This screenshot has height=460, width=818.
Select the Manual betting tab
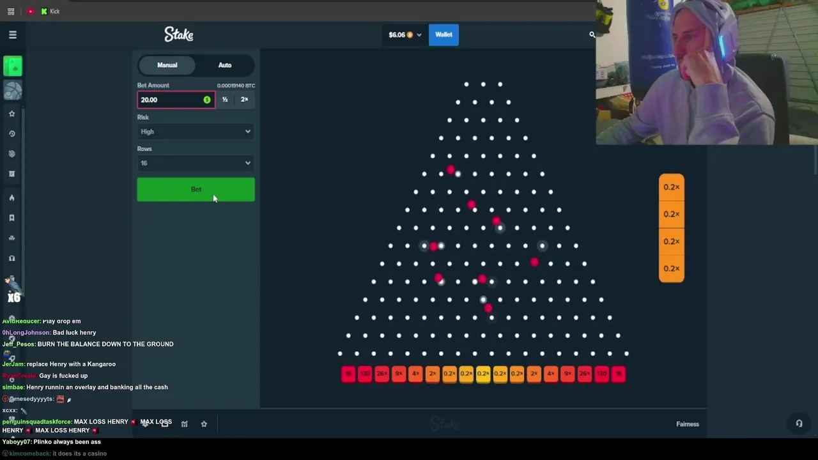click(167, 65)
